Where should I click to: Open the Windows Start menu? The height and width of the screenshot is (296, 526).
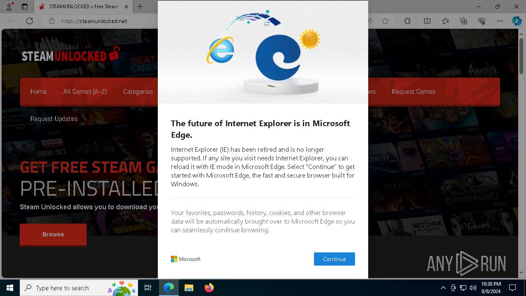tap(10, 288)
